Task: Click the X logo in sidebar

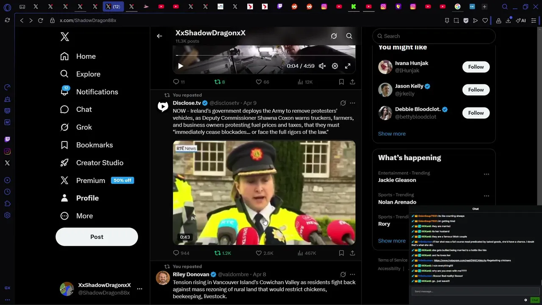Action: pos(64,36)
